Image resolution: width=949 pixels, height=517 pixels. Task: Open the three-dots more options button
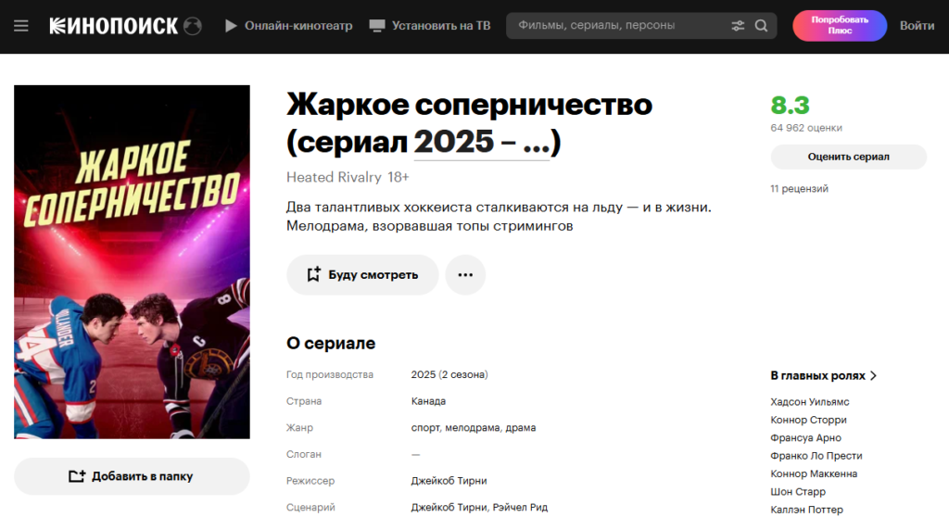pos(465,275)
